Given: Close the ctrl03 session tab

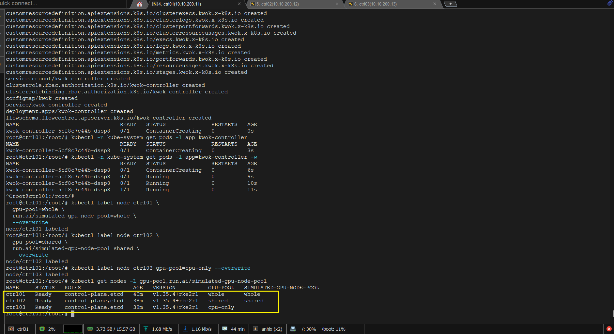Looking at the screenshot, I should (x=435, y=4).
